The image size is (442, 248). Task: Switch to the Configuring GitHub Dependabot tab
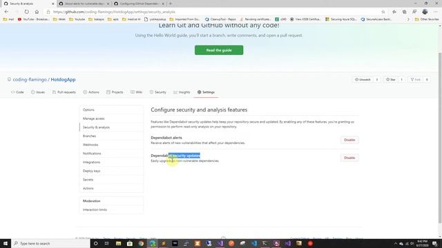[140, 3]
